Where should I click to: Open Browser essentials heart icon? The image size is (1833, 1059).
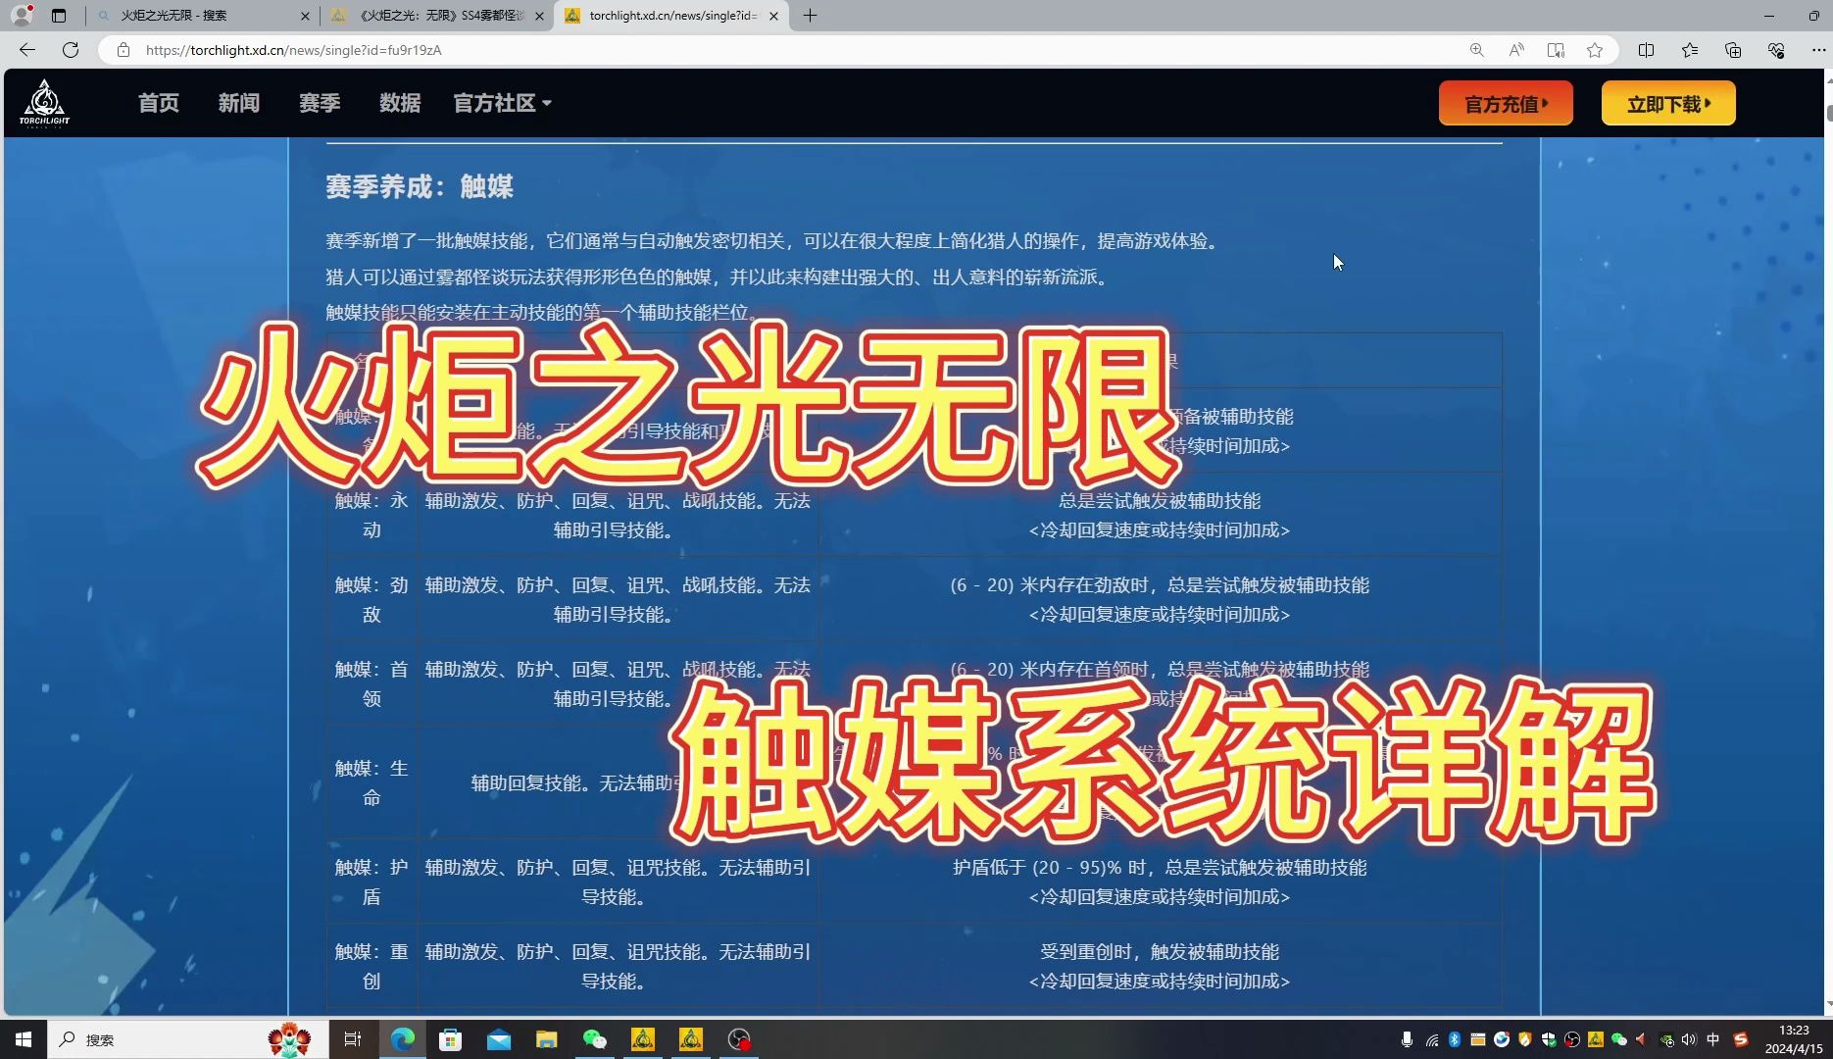(1776, 50)
